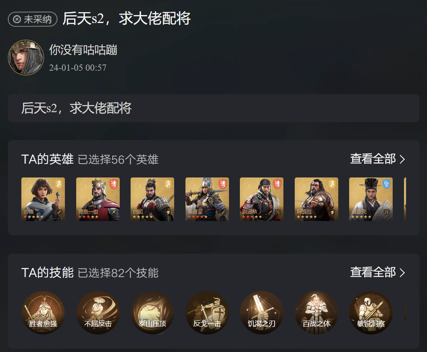Tap the 百战之体 skill icon

(x=316, y=313)
